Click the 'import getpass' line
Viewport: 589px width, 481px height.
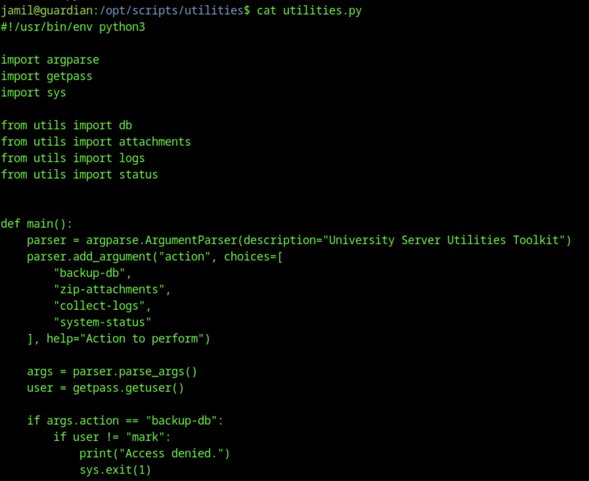46,76
